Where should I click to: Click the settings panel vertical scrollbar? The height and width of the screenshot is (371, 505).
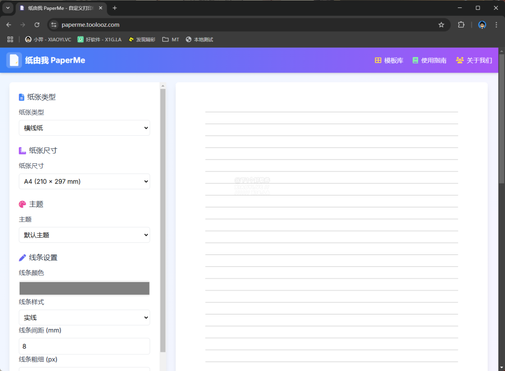tap(163, 220)
